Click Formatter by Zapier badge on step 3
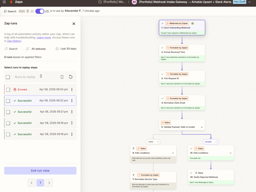This screenshot has width=256, height=192. [177, 74]
